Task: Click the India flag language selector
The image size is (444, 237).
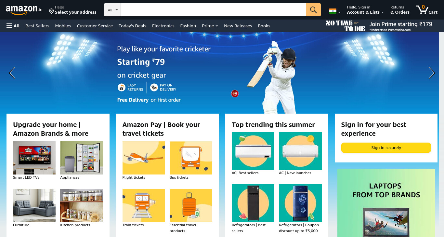Action: click(335, 11)
